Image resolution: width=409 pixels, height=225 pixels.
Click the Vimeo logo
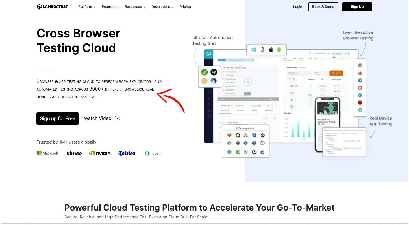(x=74, y=153)
